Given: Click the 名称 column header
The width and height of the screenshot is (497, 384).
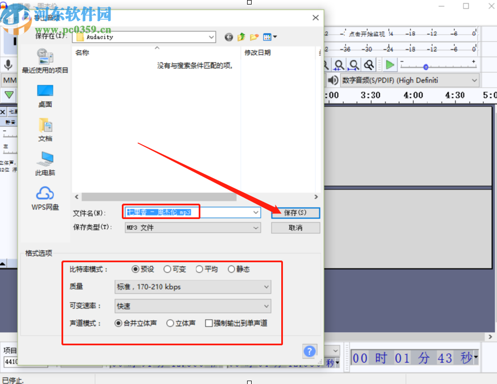Looking at the screenshot, I should (x=83, y=52).
